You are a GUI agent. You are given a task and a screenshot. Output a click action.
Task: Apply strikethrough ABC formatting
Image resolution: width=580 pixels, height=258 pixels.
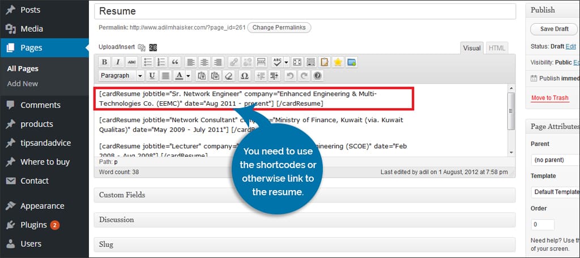click(131, 62)
